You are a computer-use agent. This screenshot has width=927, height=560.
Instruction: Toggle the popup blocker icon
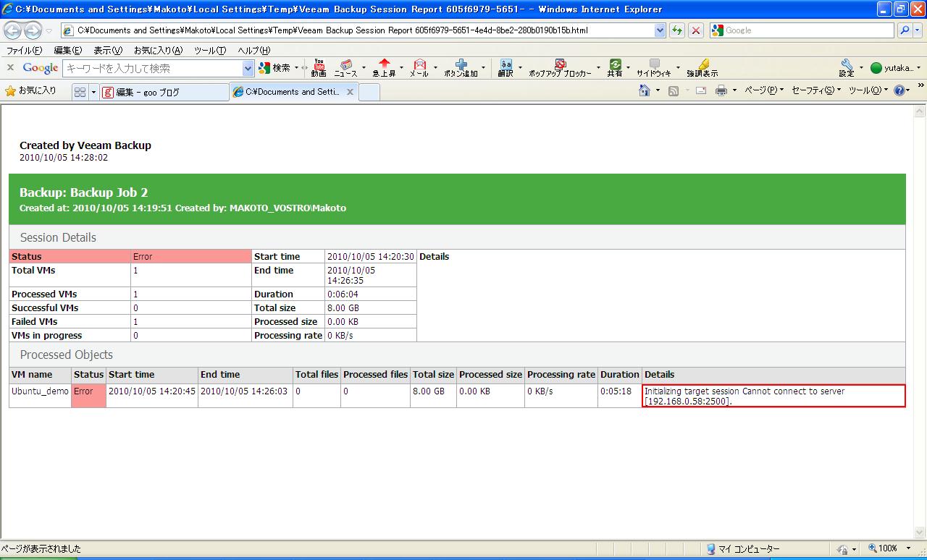560,67
